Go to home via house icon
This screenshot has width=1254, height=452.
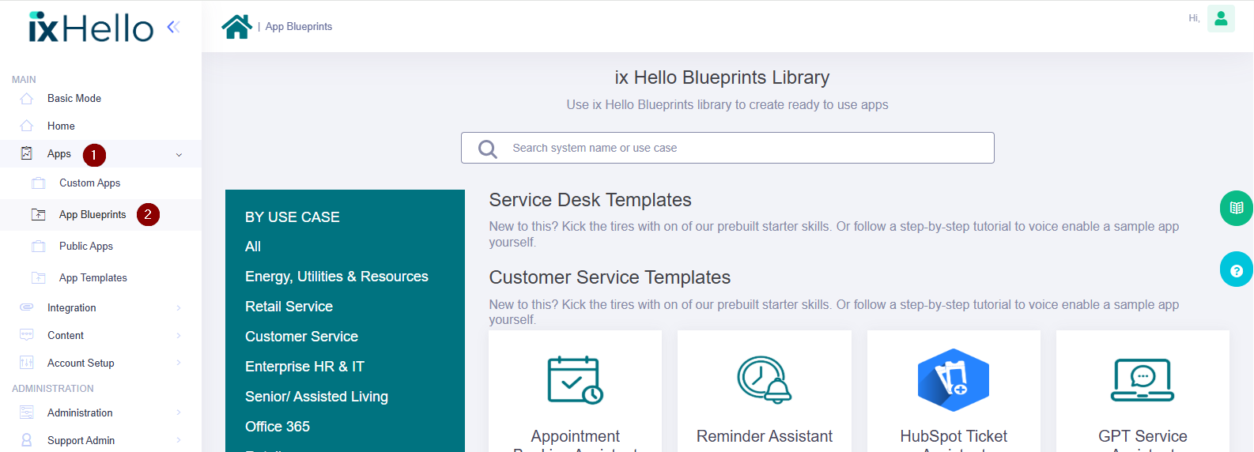[x=236, y=26]
